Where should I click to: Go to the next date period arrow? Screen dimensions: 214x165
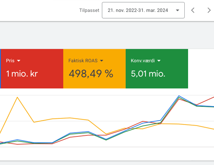(x=209, y=10)
